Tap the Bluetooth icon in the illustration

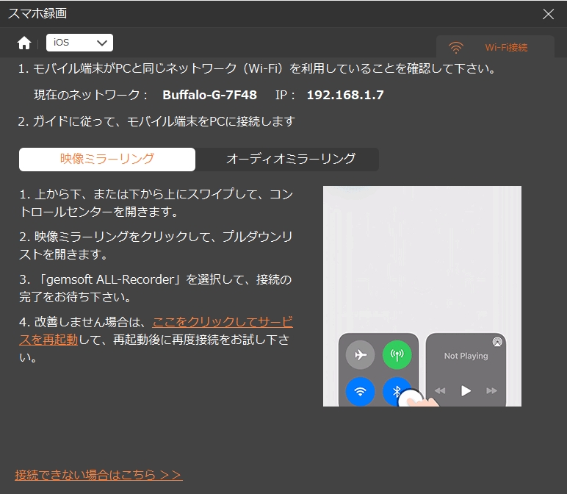396,391
